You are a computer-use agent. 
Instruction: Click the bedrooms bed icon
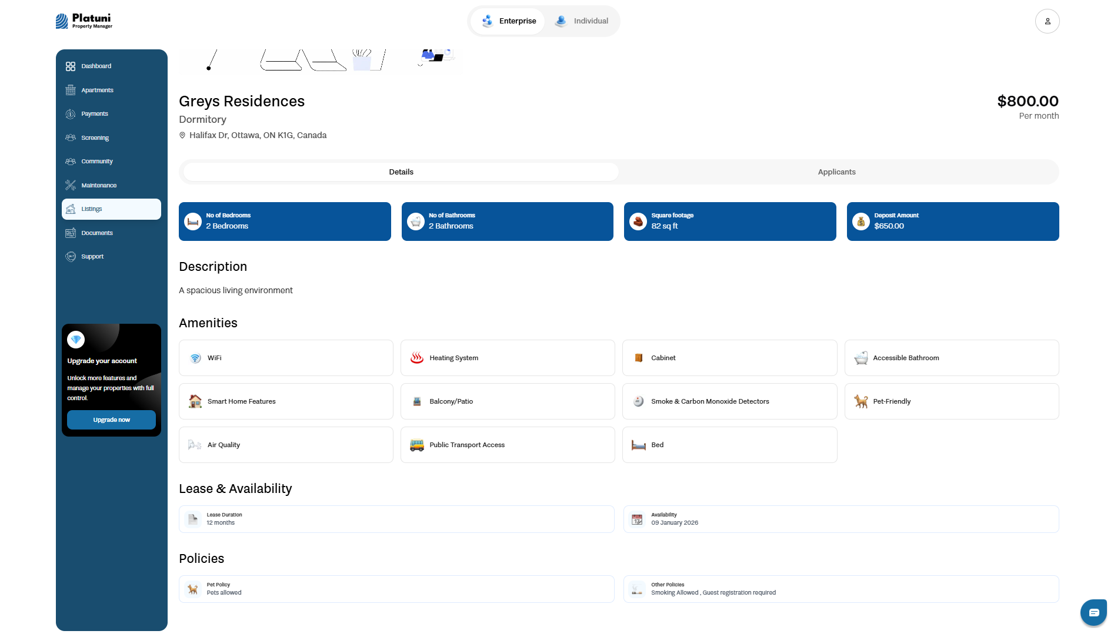pyautogui.click(x=193, y=222)
